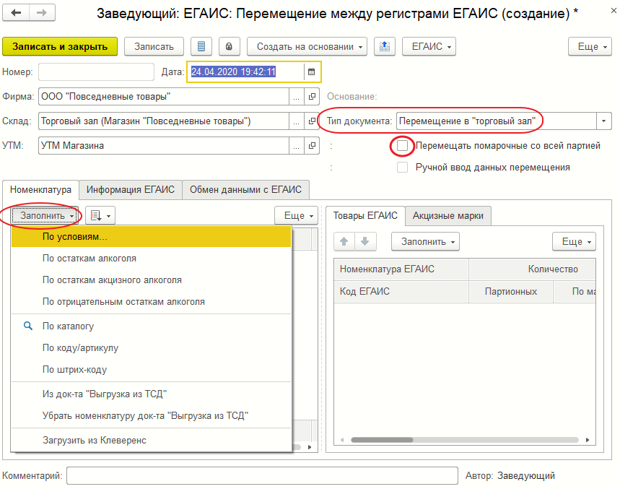The image size is (620, 489).
Task: Choose По условиям... menu item
Action: (x=75, y=236)
